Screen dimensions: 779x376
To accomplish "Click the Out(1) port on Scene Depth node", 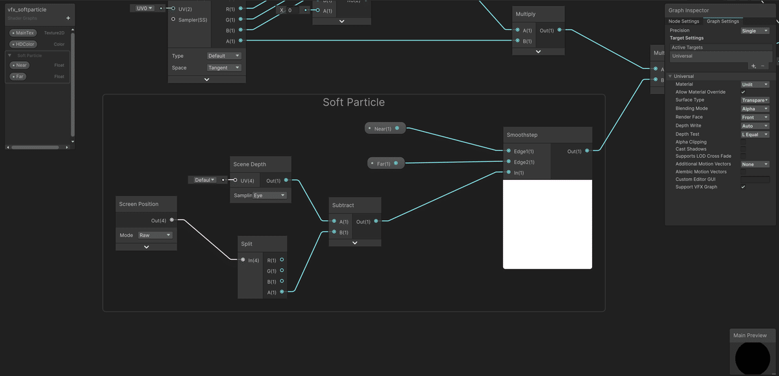I will click(285, 180).
